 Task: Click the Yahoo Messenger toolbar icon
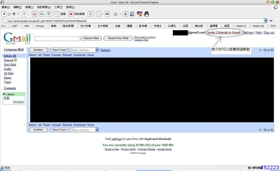(139, 14)
